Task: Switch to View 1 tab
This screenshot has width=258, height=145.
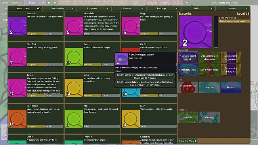Action: [x=182, y=141]
